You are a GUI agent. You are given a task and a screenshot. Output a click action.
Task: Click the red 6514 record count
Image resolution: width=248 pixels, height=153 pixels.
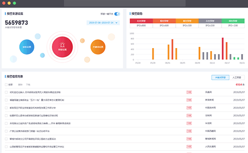[x=239, y=85]
